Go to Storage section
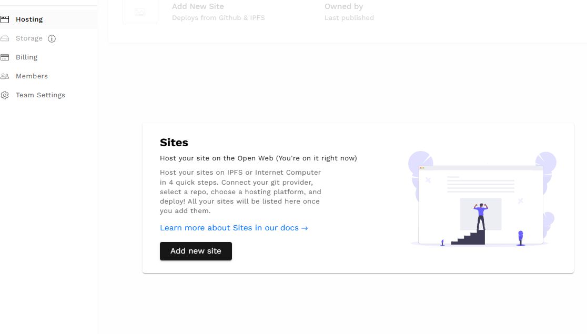 pos(29,38)
